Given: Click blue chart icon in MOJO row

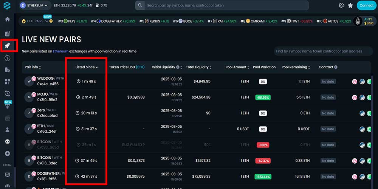Looking at the screenshot, I should [x=362, y=98].
